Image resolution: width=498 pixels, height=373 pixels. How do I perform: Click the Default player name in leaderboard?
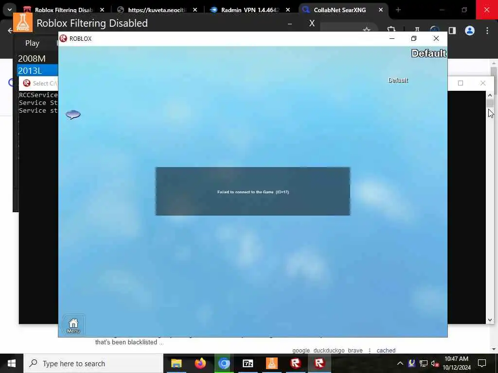398,80
